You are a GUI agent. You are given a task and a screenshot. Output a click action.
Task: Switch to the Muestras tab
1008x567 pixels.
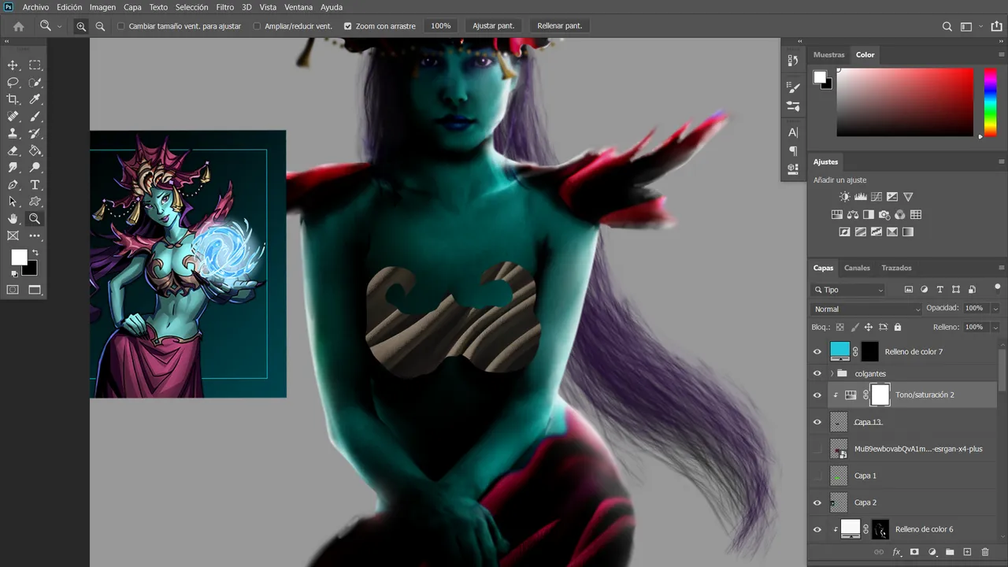point(828,55)
